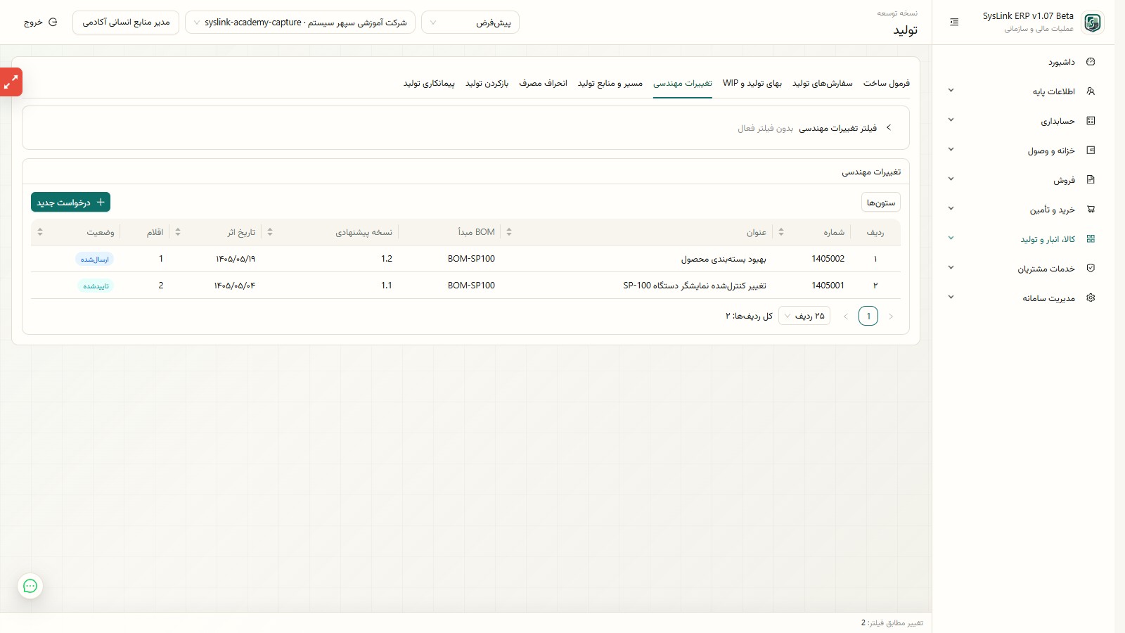Select page 1 in pagination

(x=868, y=316)
